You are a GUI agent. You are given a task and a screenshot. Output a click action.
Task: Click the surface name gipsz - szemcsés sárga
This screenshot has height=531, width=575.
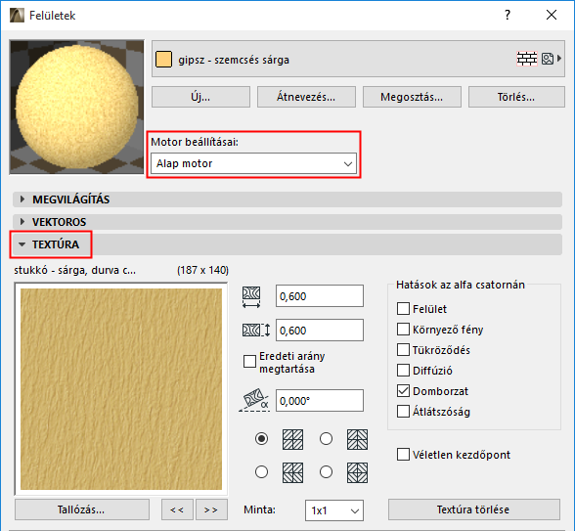click(x=234, y=60)
